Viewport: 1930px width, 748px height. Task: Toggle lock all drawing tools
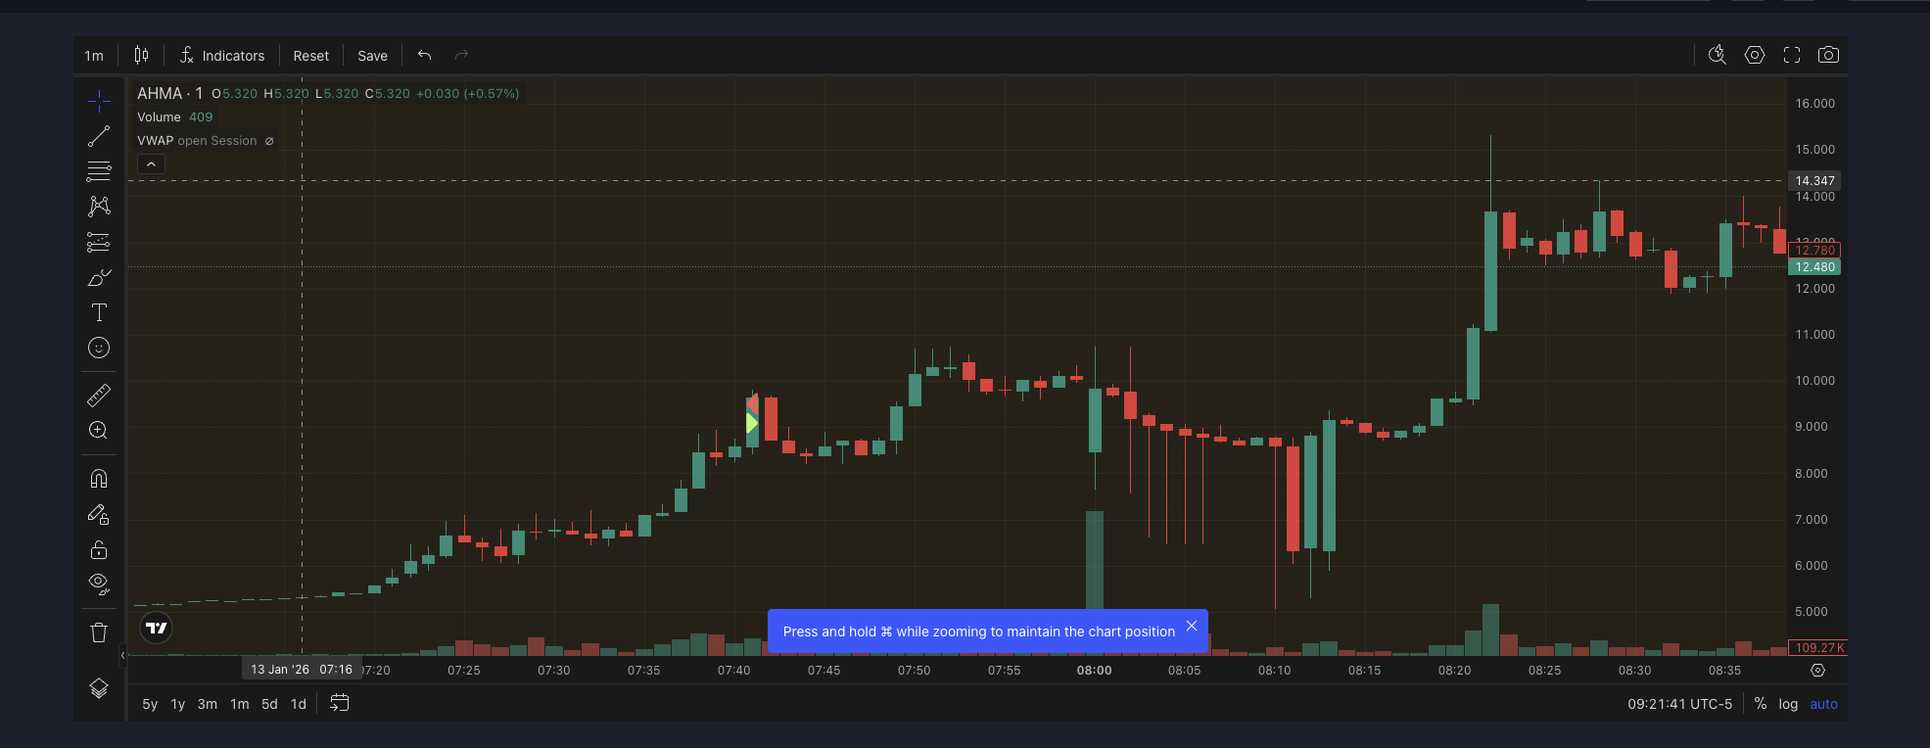(99, 549)
